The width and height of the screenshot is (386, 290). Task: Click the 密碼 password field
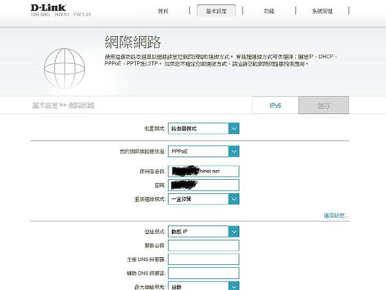pos(203,185)
